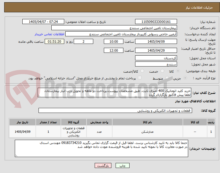Click the delivery city field سنندج

(x=156, y=64)
